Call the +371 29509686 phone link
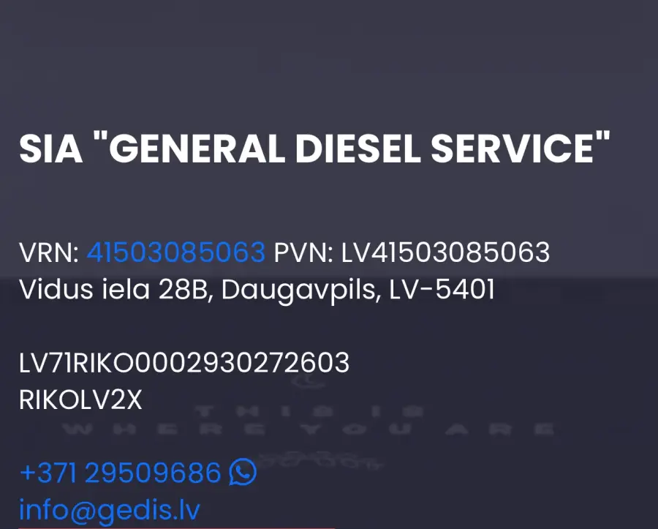Image resolution: width=658 pixels, height=529 pixels. tap(120, 473)
